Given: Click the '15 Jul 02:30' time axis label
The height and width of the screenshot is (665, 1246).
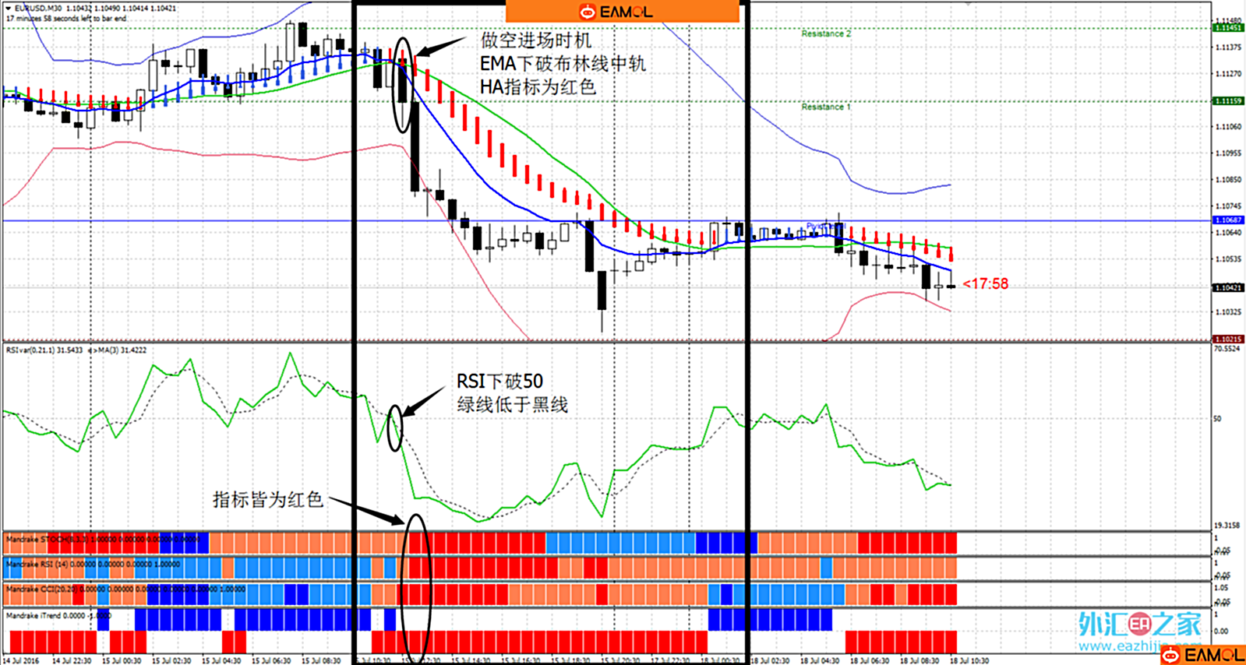Looking at the screenshot, I should 171,660.
